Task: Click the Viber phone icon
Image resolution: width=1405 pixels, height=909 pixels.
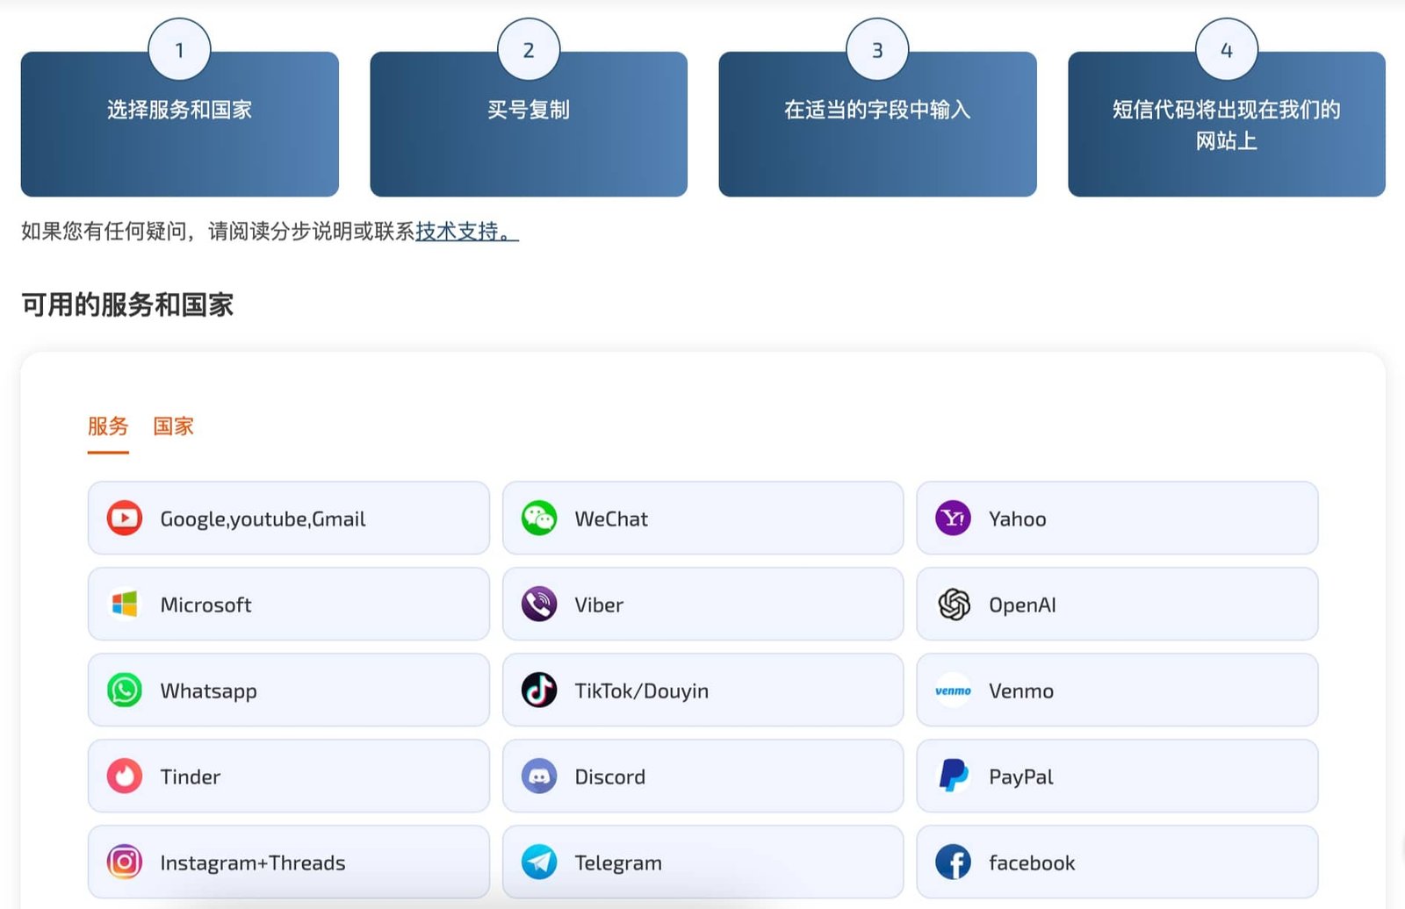Action: [x=539, y=605]
